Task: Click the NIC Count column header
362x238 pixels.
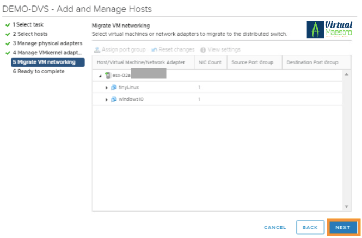Action: point(210,62)
